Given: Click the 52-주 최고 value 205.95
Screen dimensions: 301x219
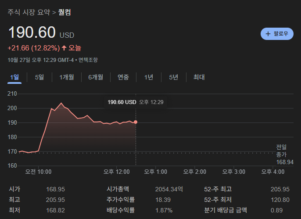Looking at the screenshot, I should [280, 189].
